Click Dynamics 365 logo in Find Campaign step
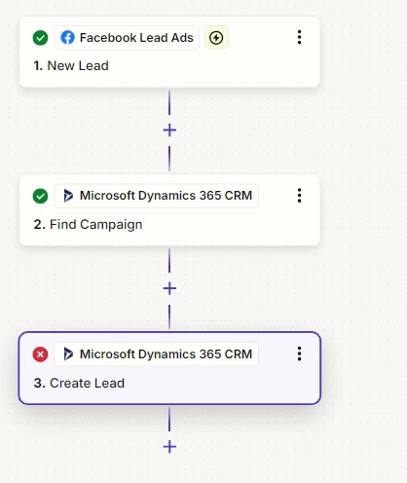Screen dimensions: 407x483 pyautogui.click(x=68, y=196)
